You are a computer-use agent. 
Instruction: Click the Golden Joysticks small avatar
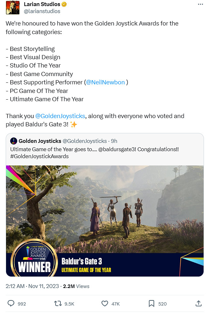(x=13, y=141)
